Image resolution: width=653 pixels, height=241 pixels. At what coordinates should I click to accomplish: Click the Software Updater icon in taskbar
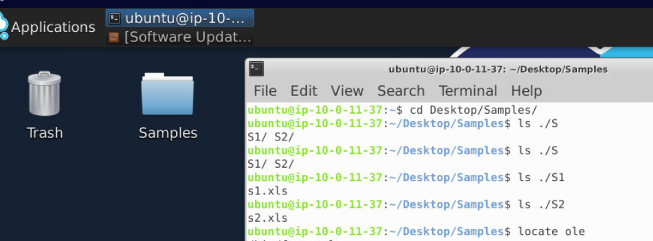point(113,37)
